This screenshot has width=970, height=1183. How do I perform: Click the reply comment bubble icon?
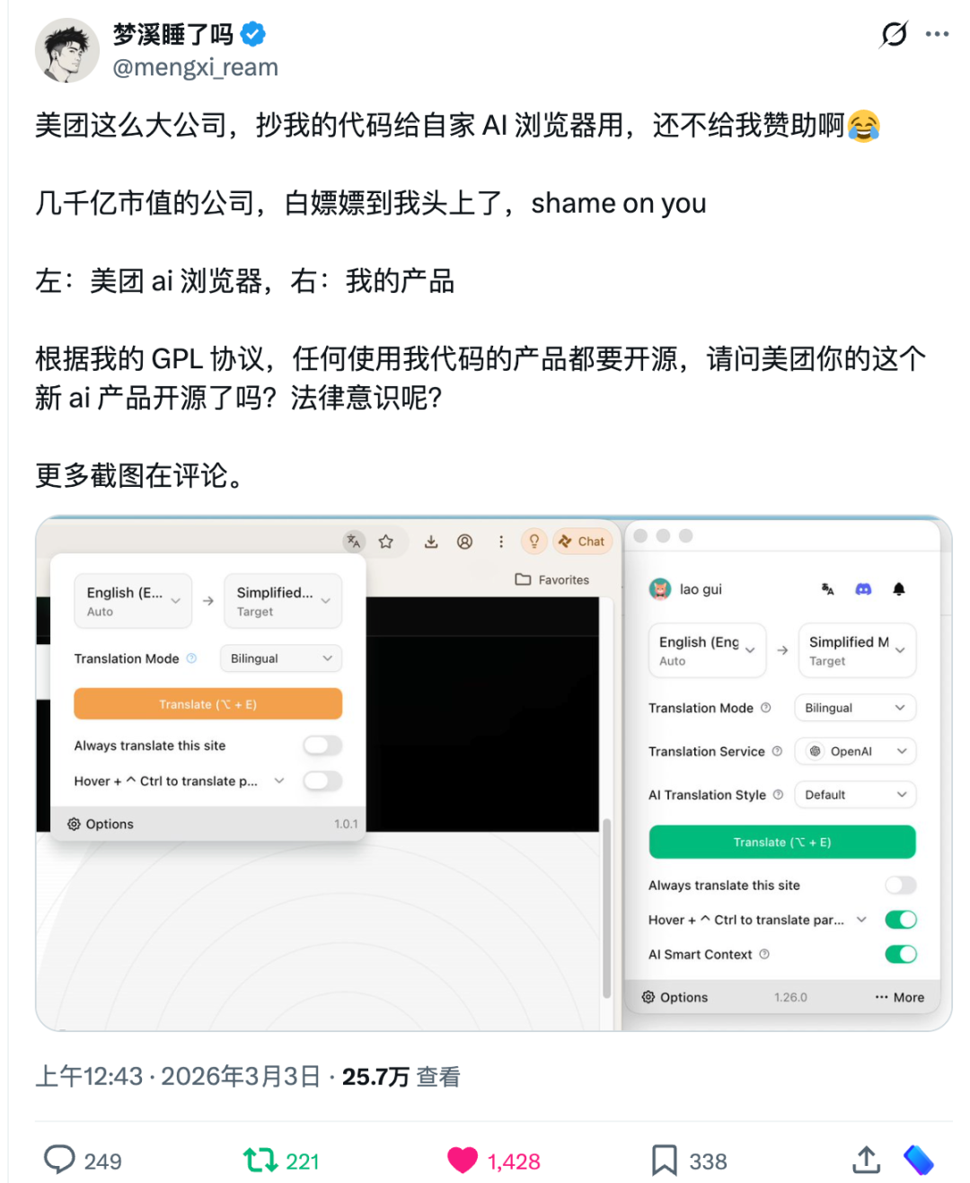pyautogui.click(x=59, y=1160)
